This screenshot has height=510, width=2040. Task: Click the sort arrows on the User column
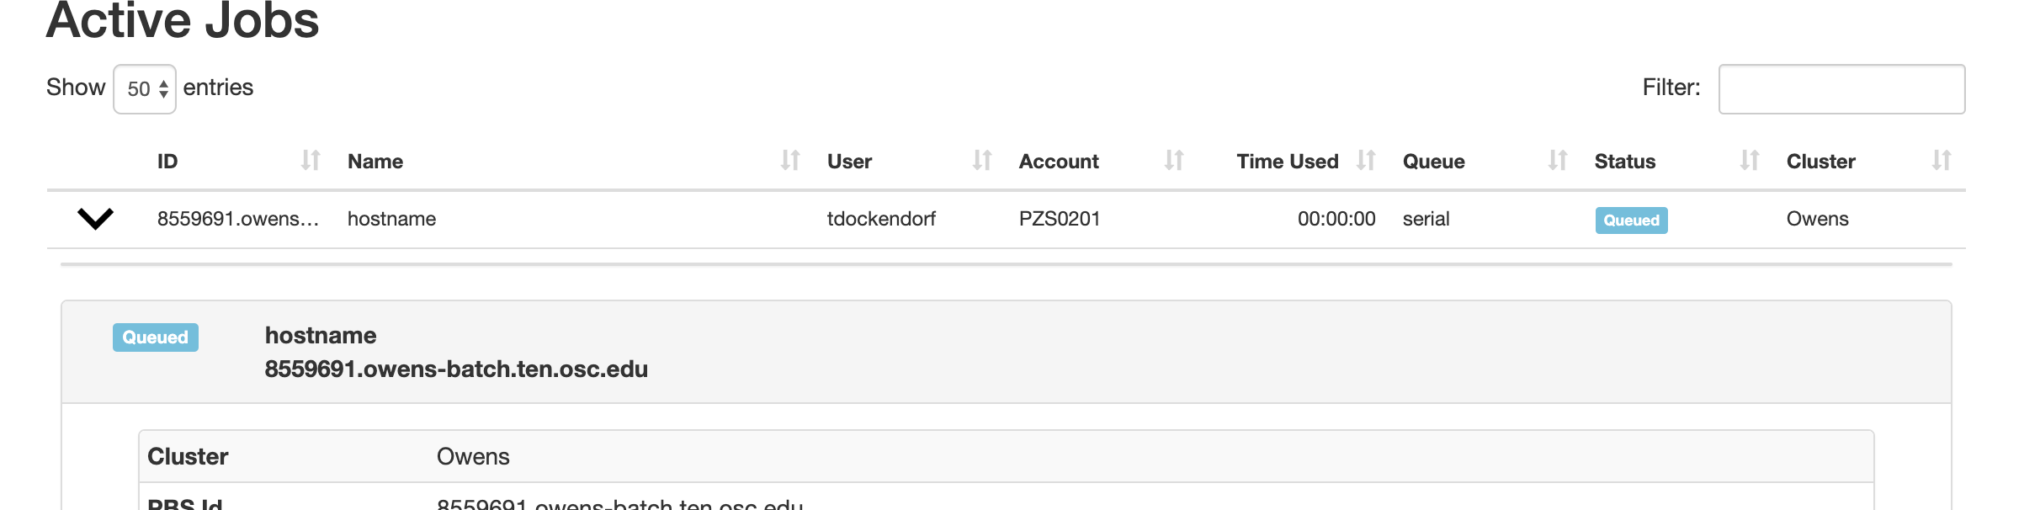click(982, 161)
